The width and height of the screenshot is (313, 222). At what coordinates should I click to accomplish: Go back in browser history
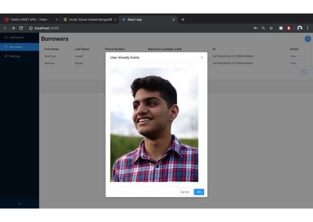pyautogui.click(x=5, y=28)
